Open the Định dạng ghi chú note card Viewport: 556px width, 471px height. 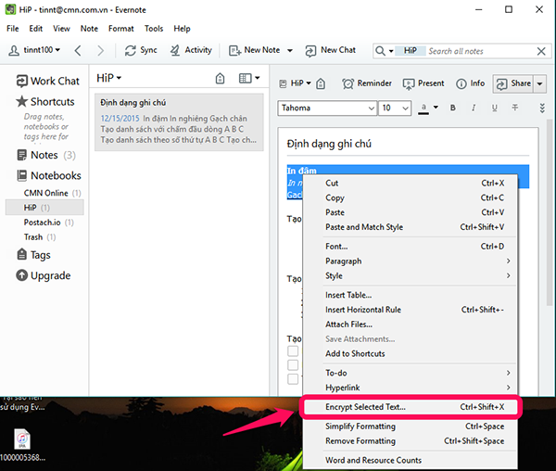pyautogui.click(x=179, y=122)
